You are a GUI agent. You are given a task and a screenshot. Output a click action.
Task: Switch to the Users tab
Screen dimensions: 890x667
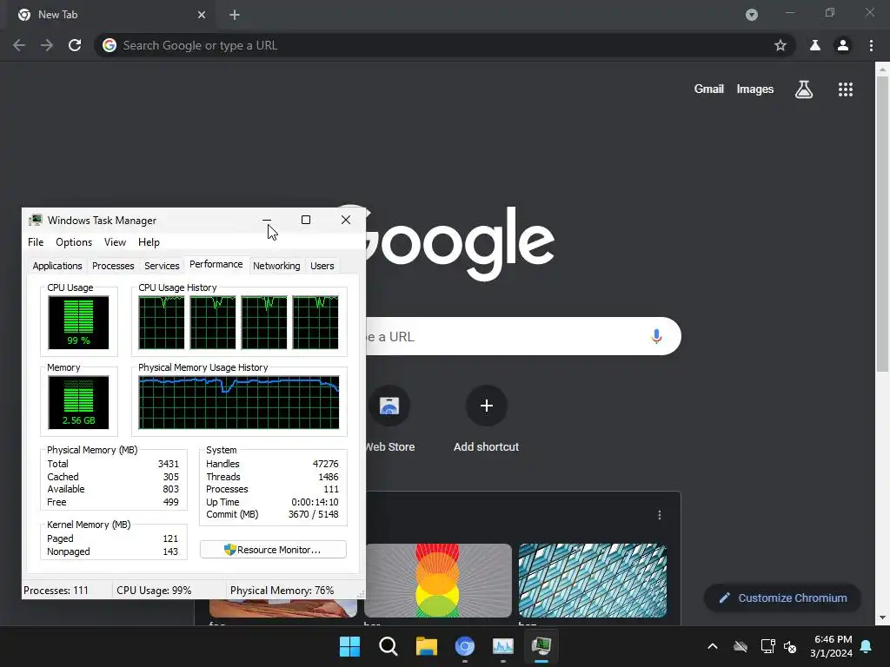click(x=322, y=266)
